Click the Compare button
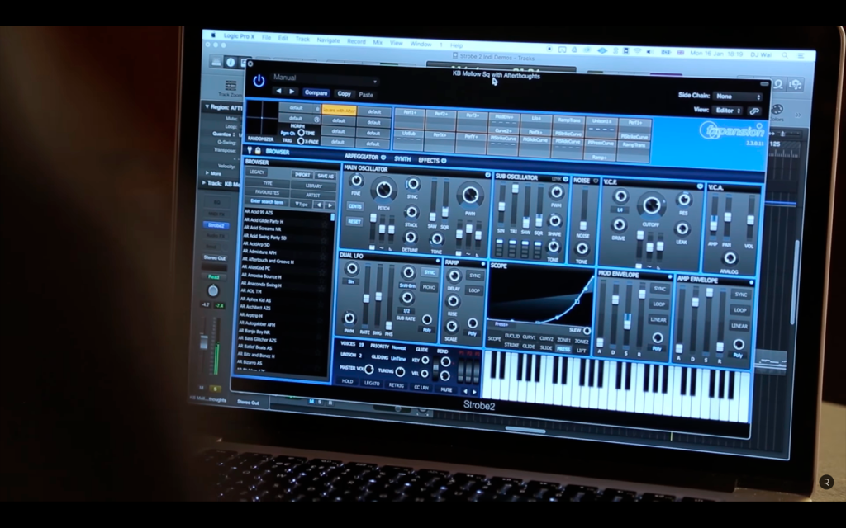846x528 pixels. click(x=316, y=92)
